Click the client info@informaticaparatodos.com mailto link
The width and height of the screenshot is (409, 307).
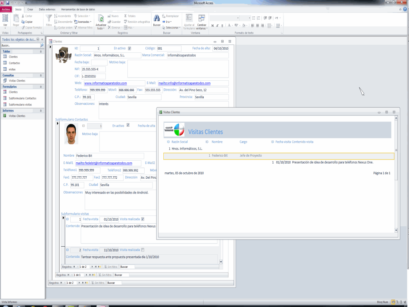point(184,83)
